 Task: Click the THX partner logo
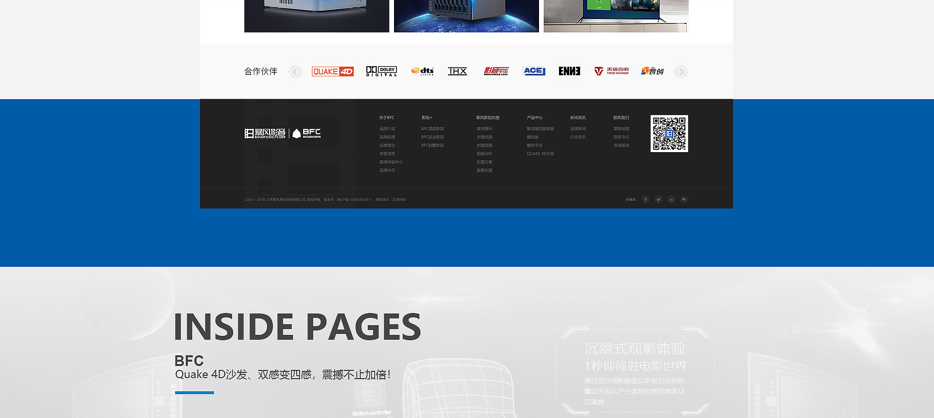pyautogui.click(x=457, y=71)
